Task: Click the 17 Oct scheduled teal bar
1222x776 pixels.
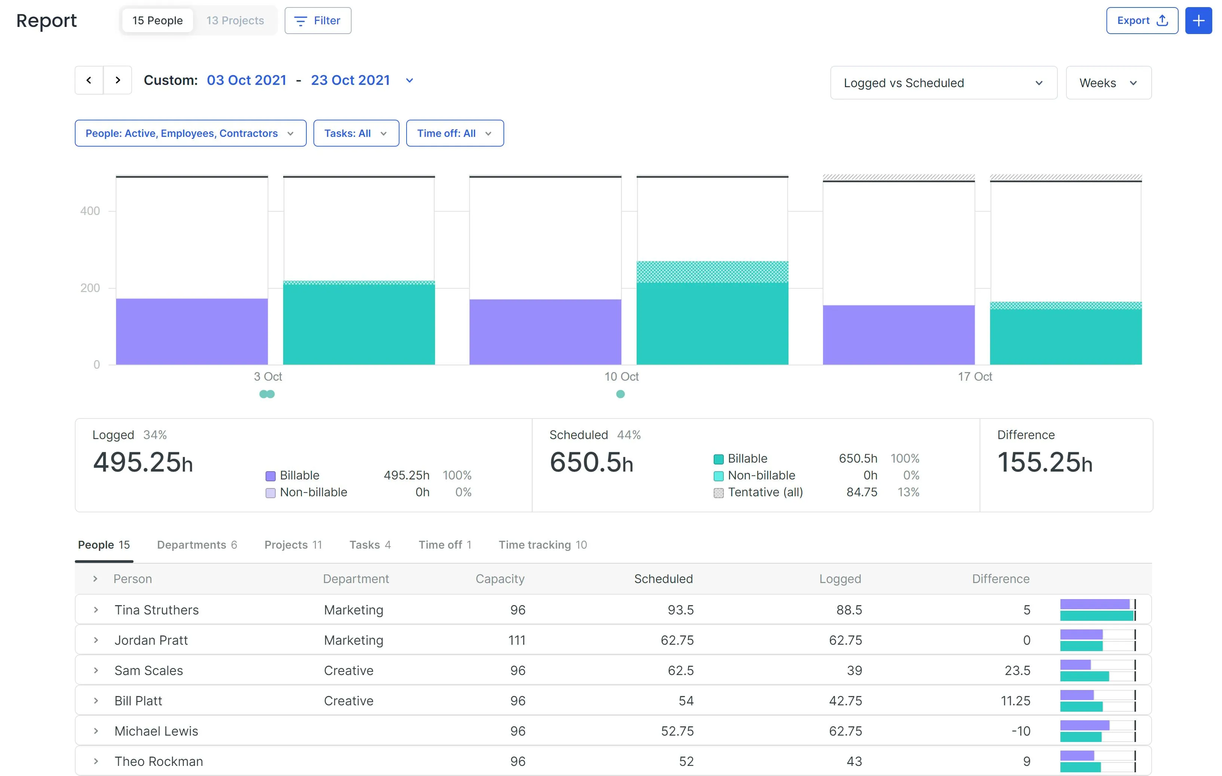Action: (x=1066, y=334)
